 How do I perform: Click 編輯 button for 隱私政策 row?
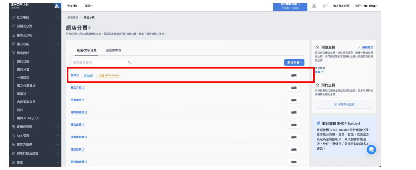click(x=294, y=125)
